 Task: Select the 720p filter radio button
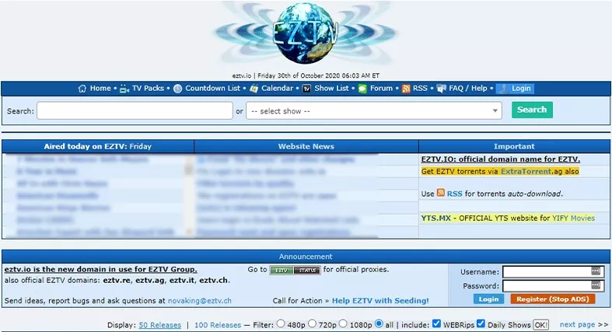click(x=312, y=323)
